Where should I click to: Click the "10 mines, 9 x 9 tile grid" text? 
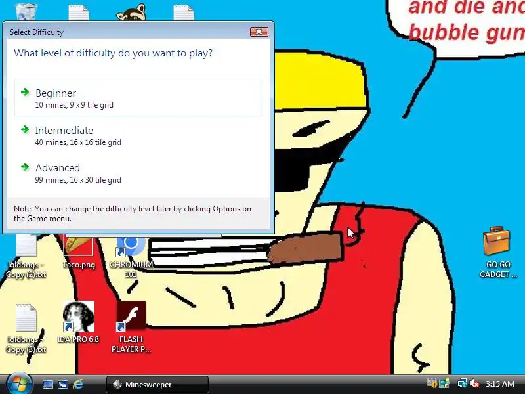(74, 105)
